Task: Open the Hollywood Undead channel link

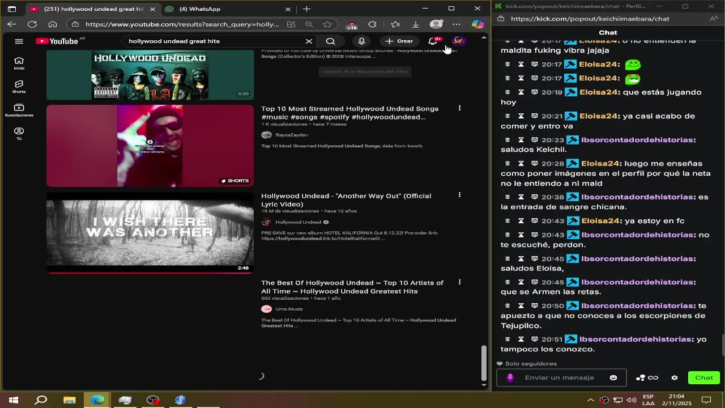Action: [x=298, y=222]
